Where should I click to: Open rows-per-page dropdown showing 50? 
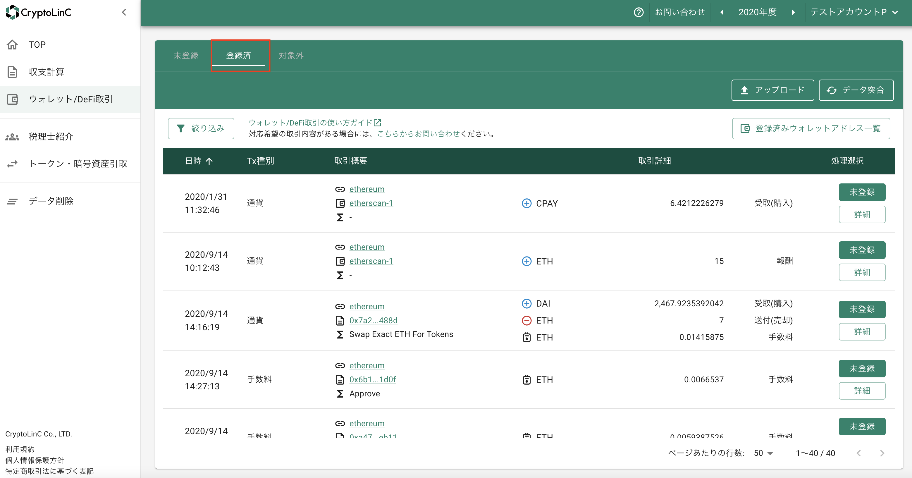(x=763, y=453)
